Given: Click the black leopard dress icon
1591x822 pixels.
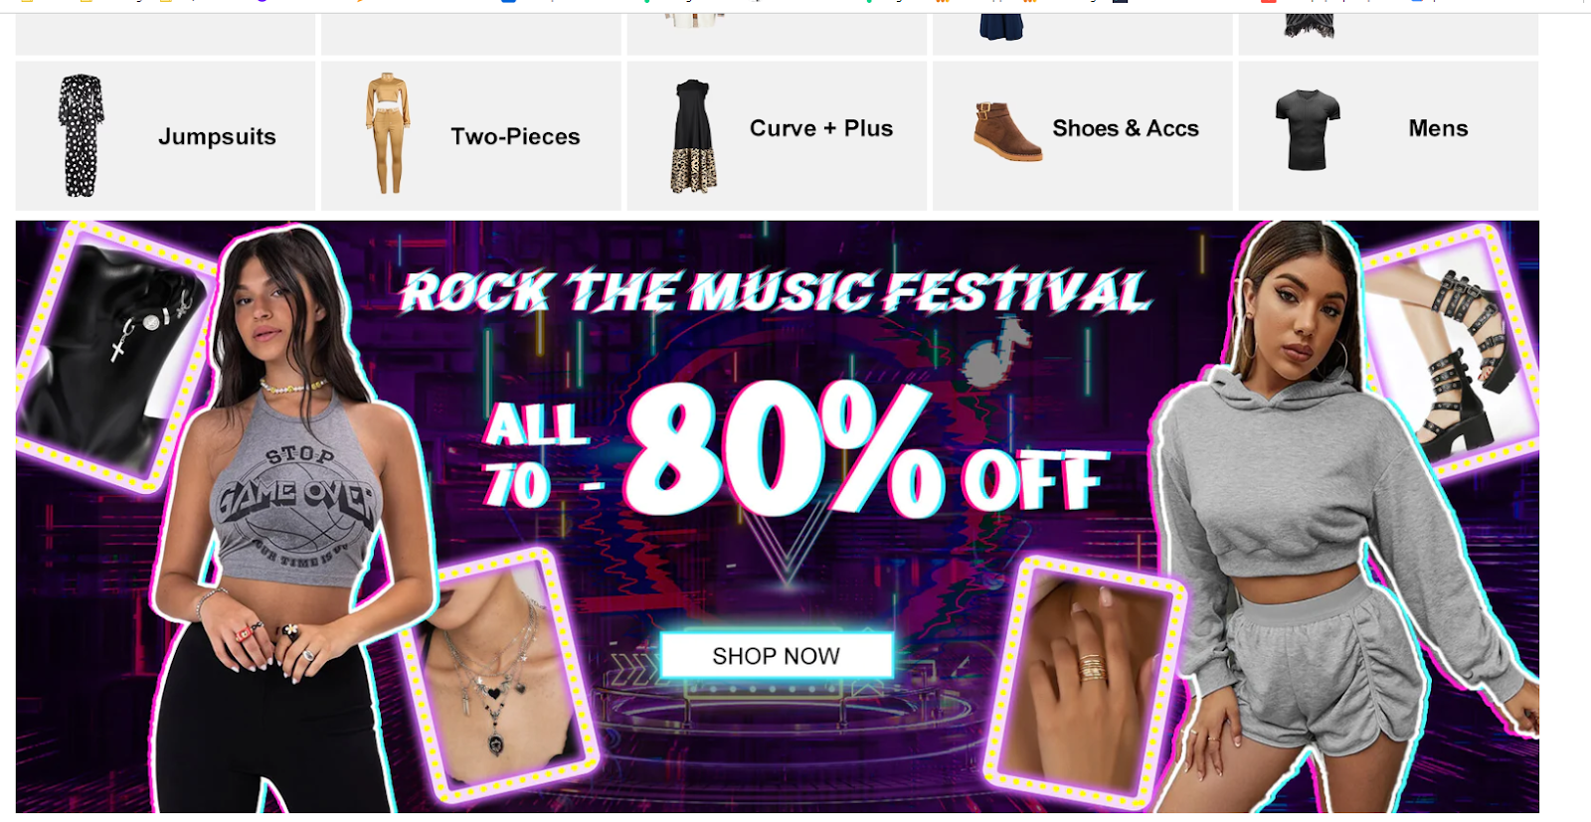Looking at the screenshot, I should [x=693, y=136].
